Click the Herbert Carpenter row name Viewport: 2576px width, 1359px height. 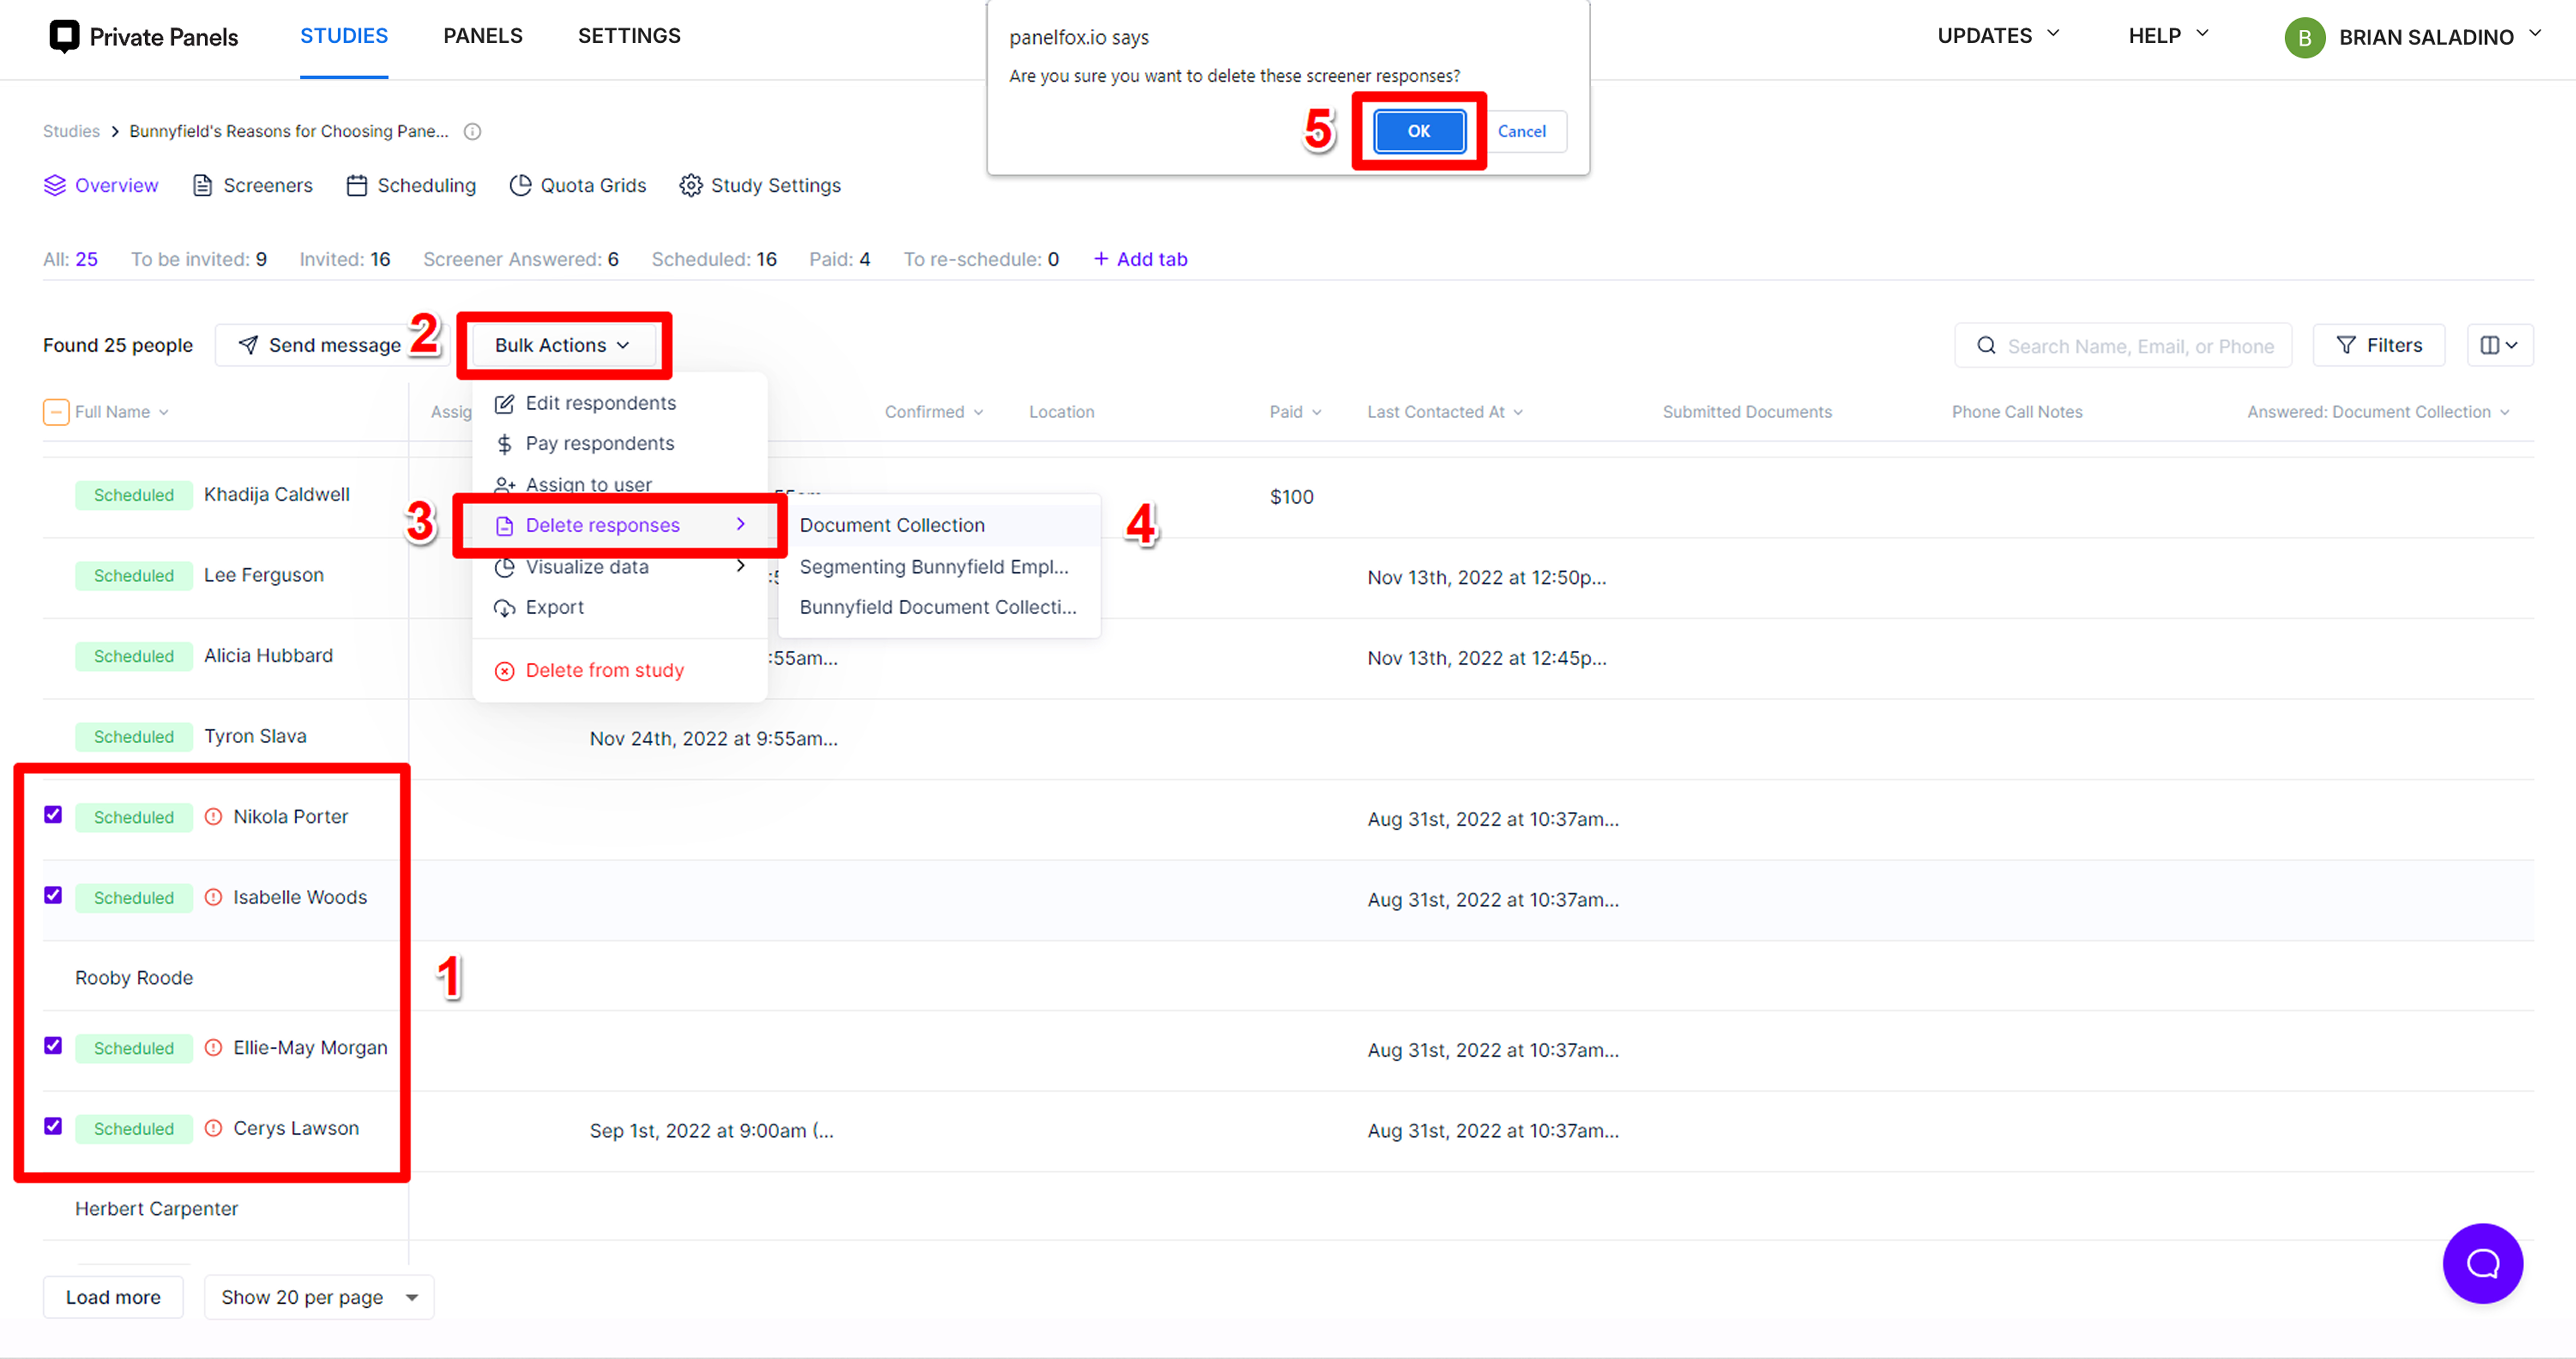pyautogui.click(x=157, y=1209)
